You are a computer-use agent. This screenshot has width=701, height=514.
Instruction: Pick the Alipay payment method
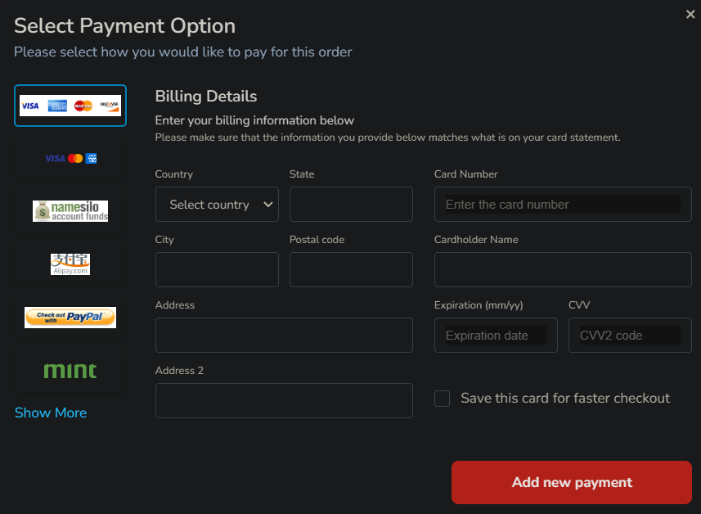70,264
